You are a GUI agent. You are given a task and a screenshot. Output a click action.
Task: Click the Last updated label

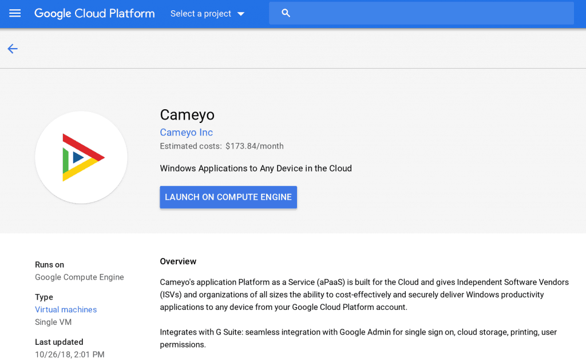coord(59,342)
